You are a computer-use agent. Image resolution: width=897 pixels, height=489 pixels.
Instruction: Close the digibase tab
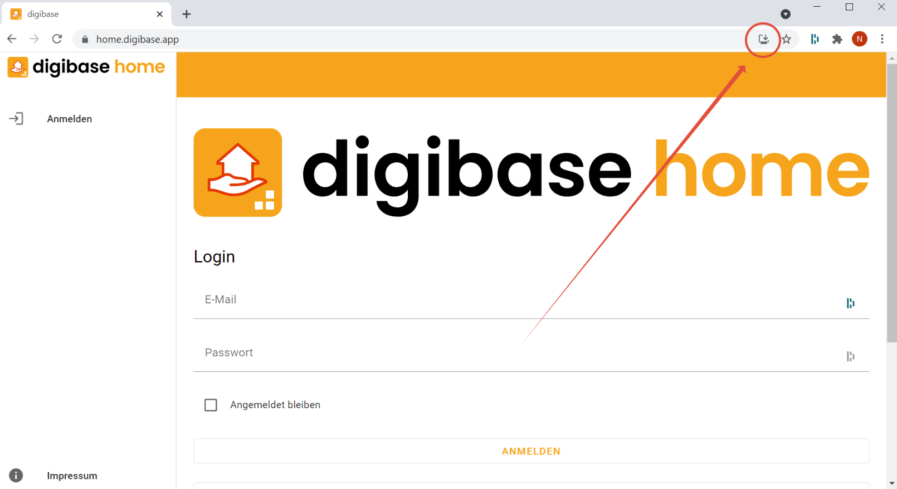160,14
